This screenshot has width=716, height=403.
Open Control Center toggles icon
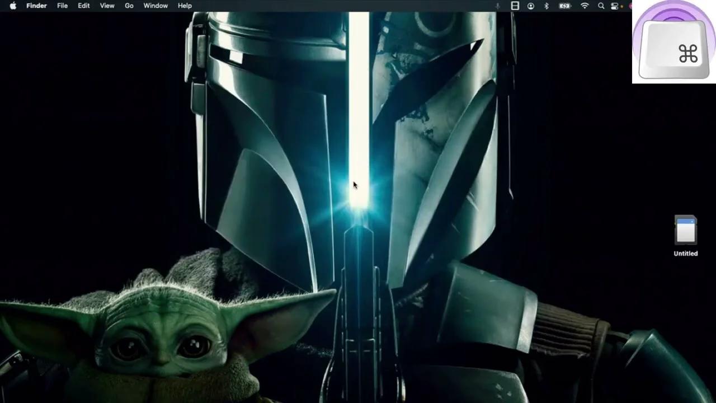(615, 6)
